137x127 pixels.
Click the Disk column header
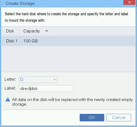click(10, 31)
